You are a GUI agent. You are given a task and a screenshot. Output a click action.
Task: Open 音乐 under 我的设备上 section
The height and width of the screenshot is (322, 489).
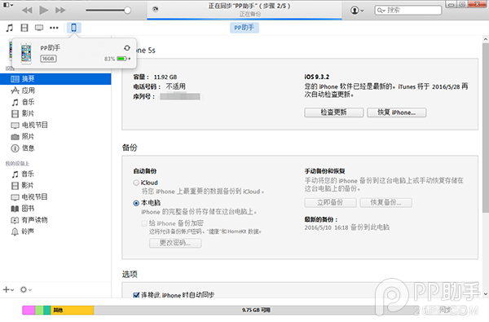[x=55, y=174]
